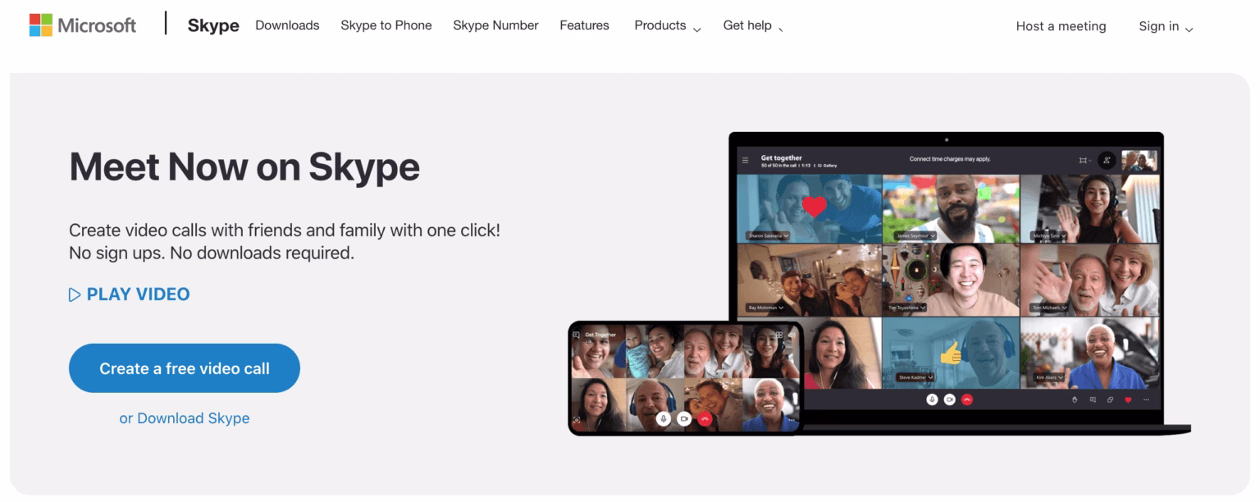Screen dimensions: 1260x502
Task: Click the PLAY VIDEO triangle icon
Action: pos(75,294)
